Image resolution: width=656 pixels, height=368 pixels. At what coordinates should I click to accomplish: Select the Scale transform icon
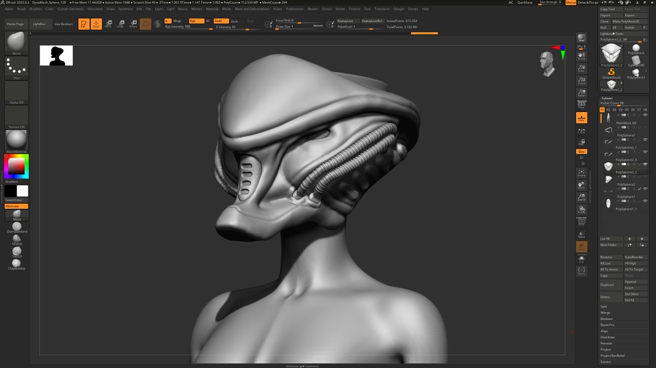[120, 24]
